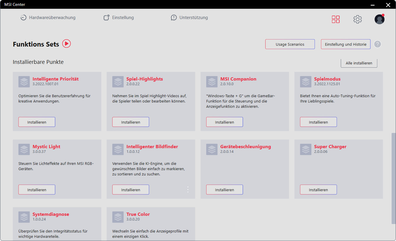Click the help question mark icon
Screen dimensions: 396x241
point(377,44)
